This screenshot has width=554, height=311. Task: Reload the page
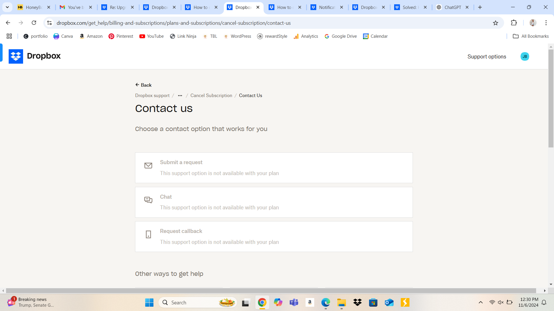[x=34, y=23]
